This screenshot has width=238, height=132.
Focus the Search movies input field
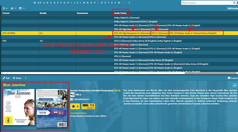point(207,3)
